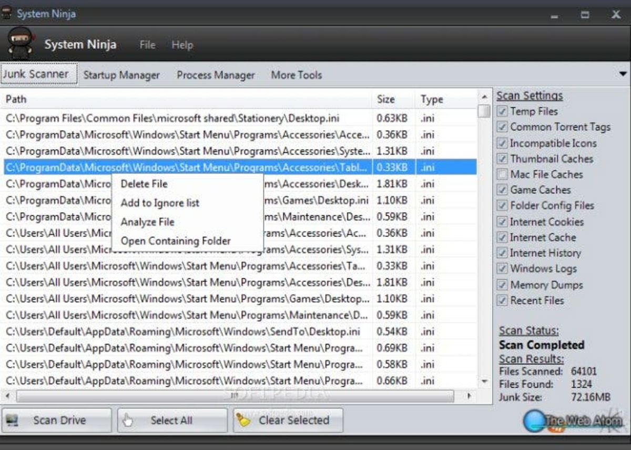
Task: Click the ninja icon in the title bar
Action: (7, 13)
